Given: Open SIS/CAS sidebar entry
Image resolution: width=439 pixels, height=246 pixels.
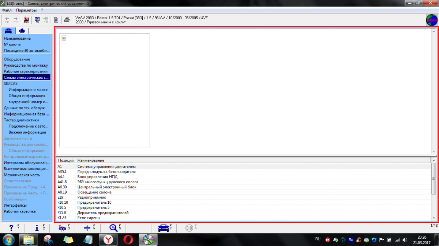Looking at the screenshot, I should click(x=11, y=83).
